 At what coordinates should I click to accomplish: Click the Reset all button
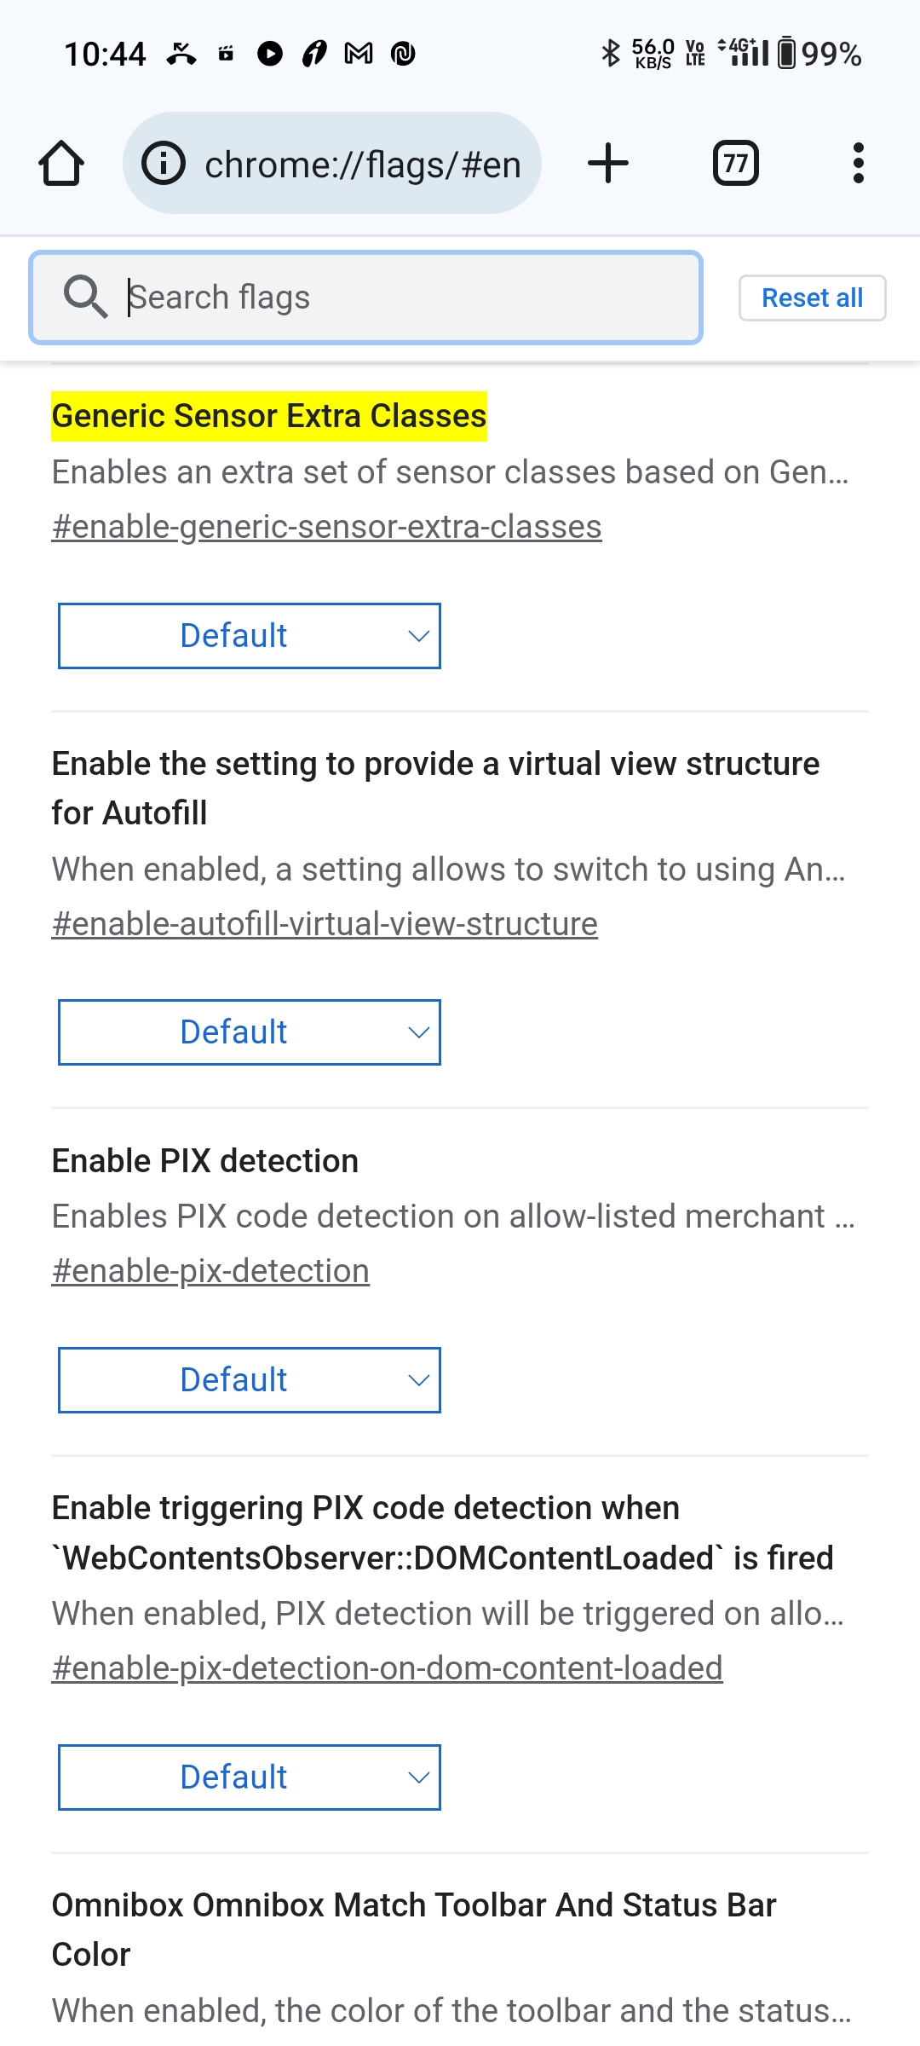coord(813,298)
